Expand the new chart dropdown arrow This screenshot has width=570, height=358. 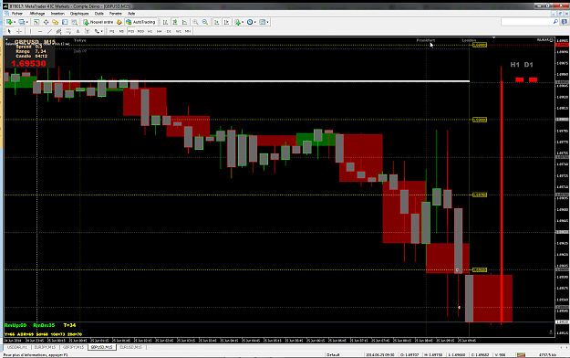15,22
